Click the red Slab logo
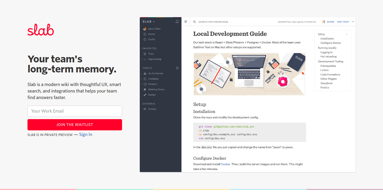 (x=41, y=30)
